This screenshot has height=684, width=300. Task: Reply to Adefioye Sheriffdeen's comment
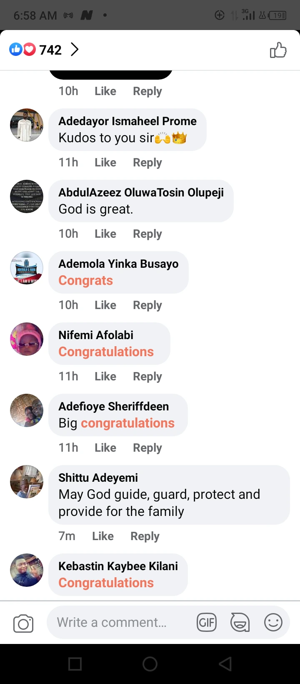147,448
